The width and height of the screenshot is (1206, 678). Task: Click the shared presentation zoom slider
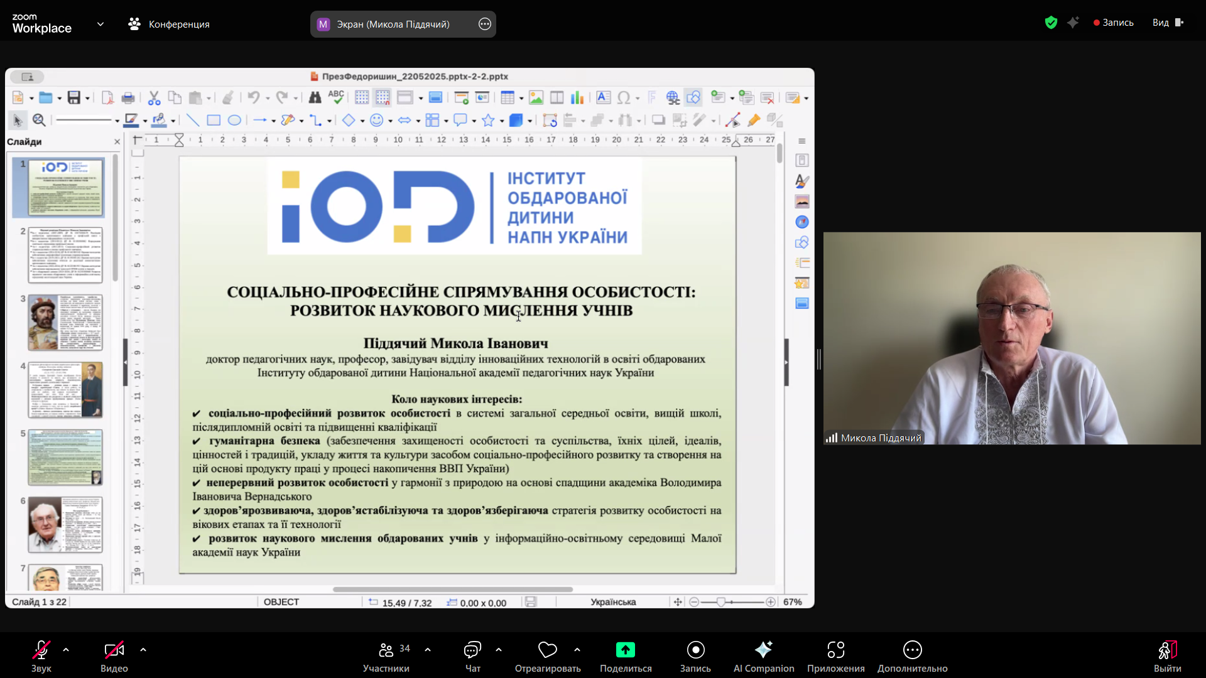tap(721, 602)
